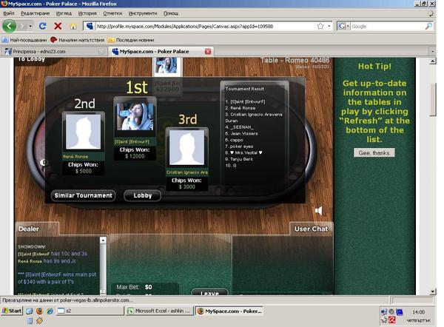The height and width of the screenshot is (327, 444).
Task: Go back with the green Back arrow
Action: pyautogui.click(x=9, y=27)
